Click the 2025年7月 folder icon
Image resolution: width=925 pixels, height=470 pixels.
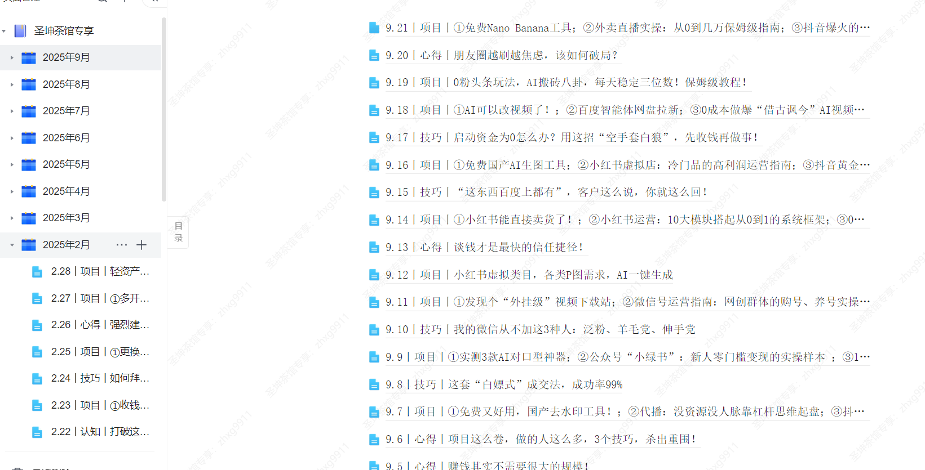coord(29,111)
